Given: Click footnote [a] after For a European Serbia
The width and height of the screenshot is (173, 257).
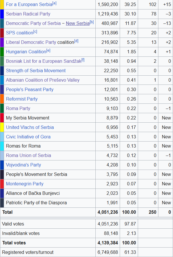Looking at the screenshot, I should 54,3.
